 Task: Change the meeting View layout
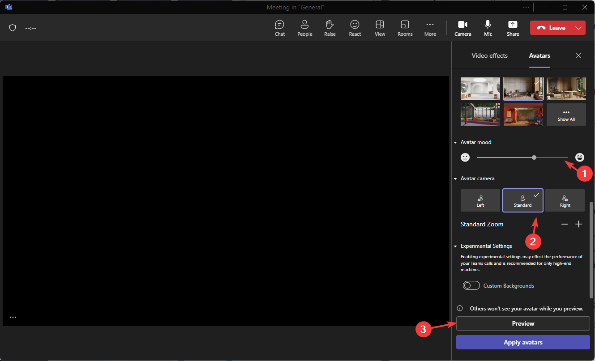(x=380, y=28)
